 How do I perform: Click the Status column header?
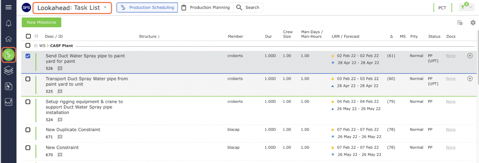click(434, 36)
